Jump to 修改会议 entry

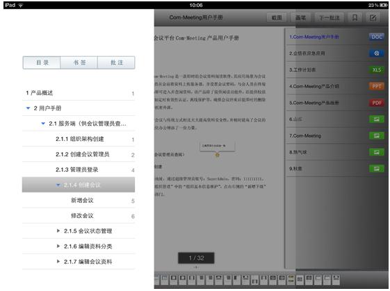tap(79, 216)
